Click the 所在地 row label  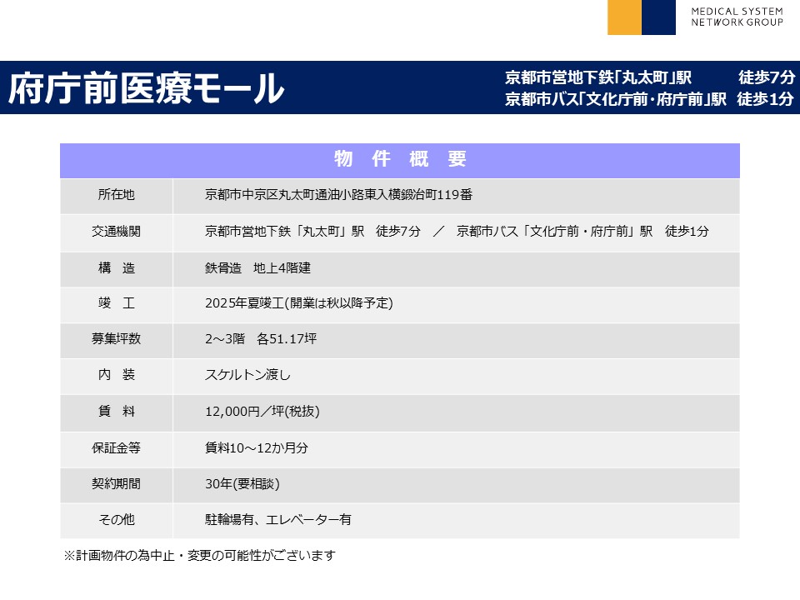pos(116,195)
